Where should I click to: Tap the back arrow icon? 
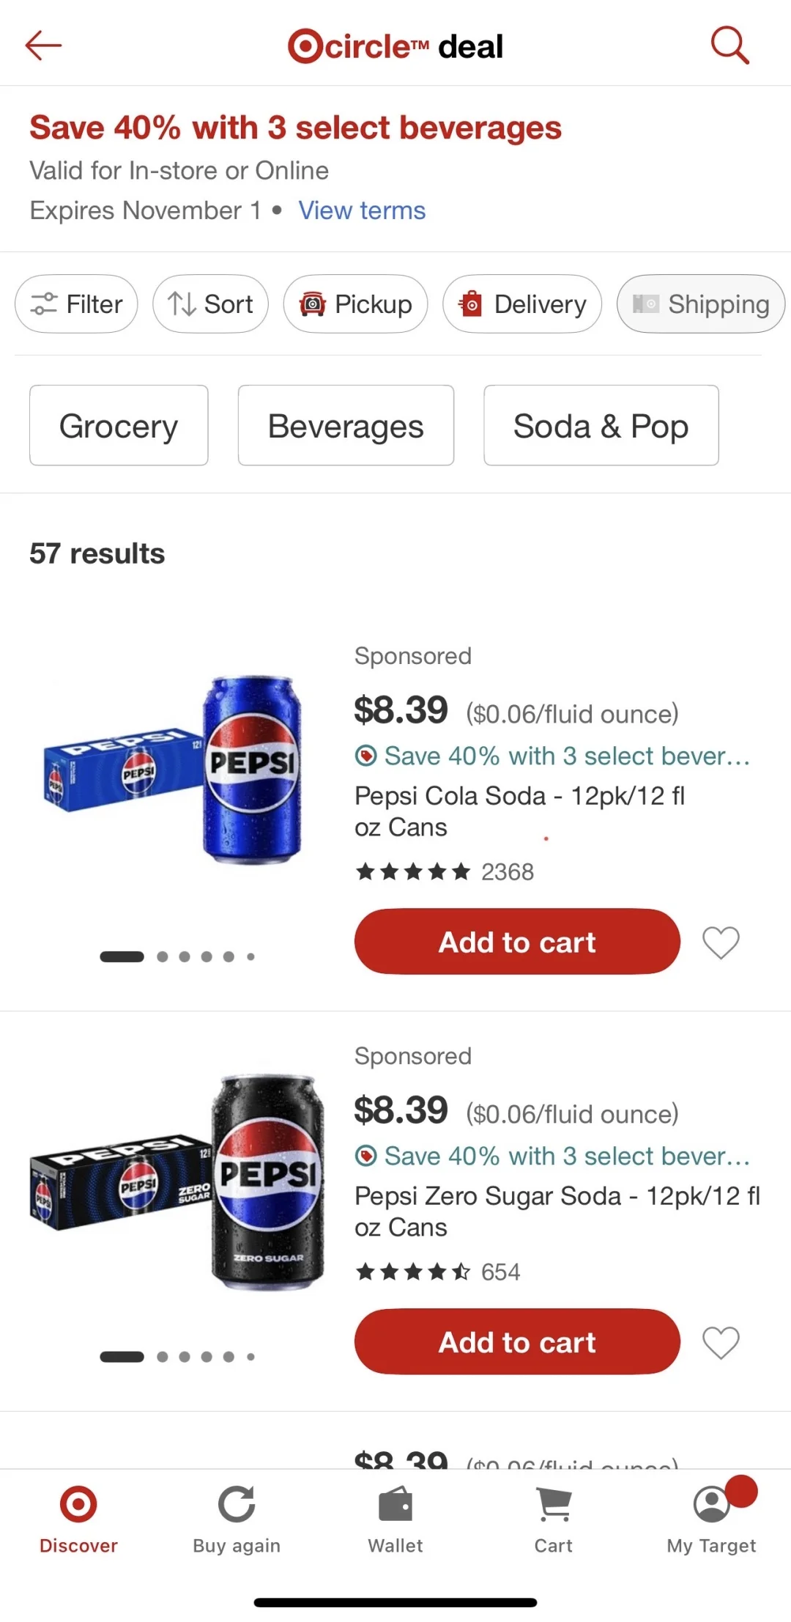point(43,45)
